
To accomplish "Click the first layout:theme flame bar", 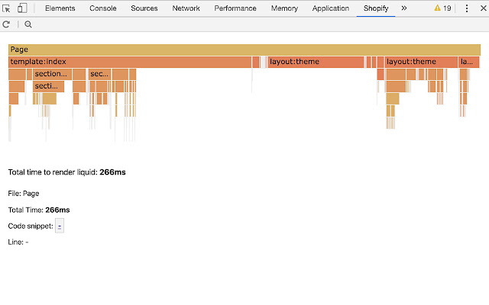I will point(316,62).
